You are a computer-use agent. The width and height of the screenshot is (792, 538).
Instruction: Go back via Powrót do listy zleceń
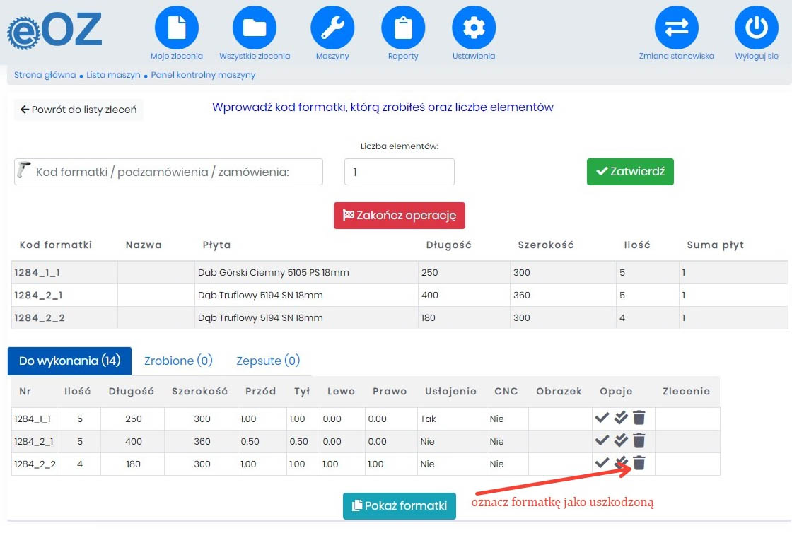[78, 110]
